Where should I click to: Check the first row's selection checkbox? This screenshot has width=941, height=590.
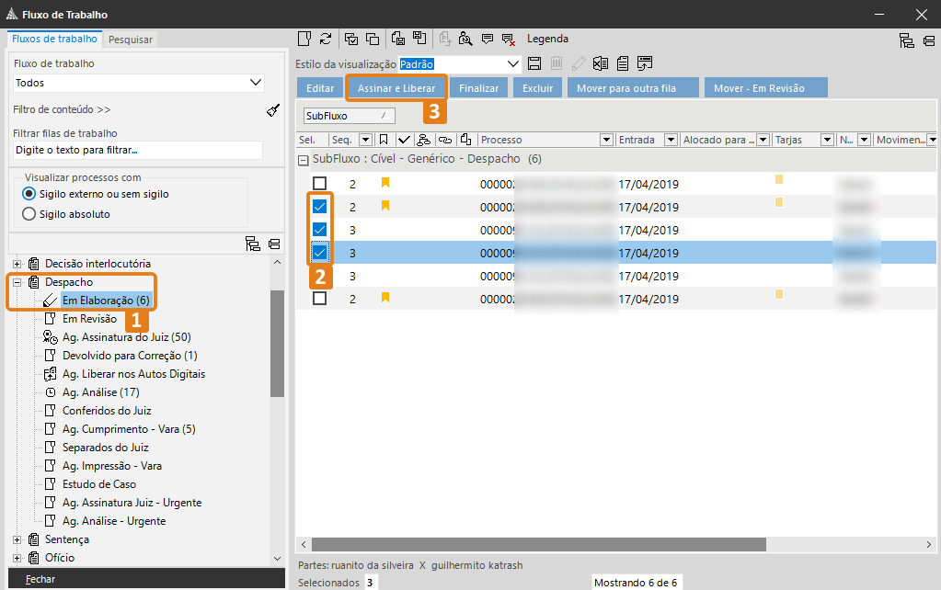(x=319, y=184)
